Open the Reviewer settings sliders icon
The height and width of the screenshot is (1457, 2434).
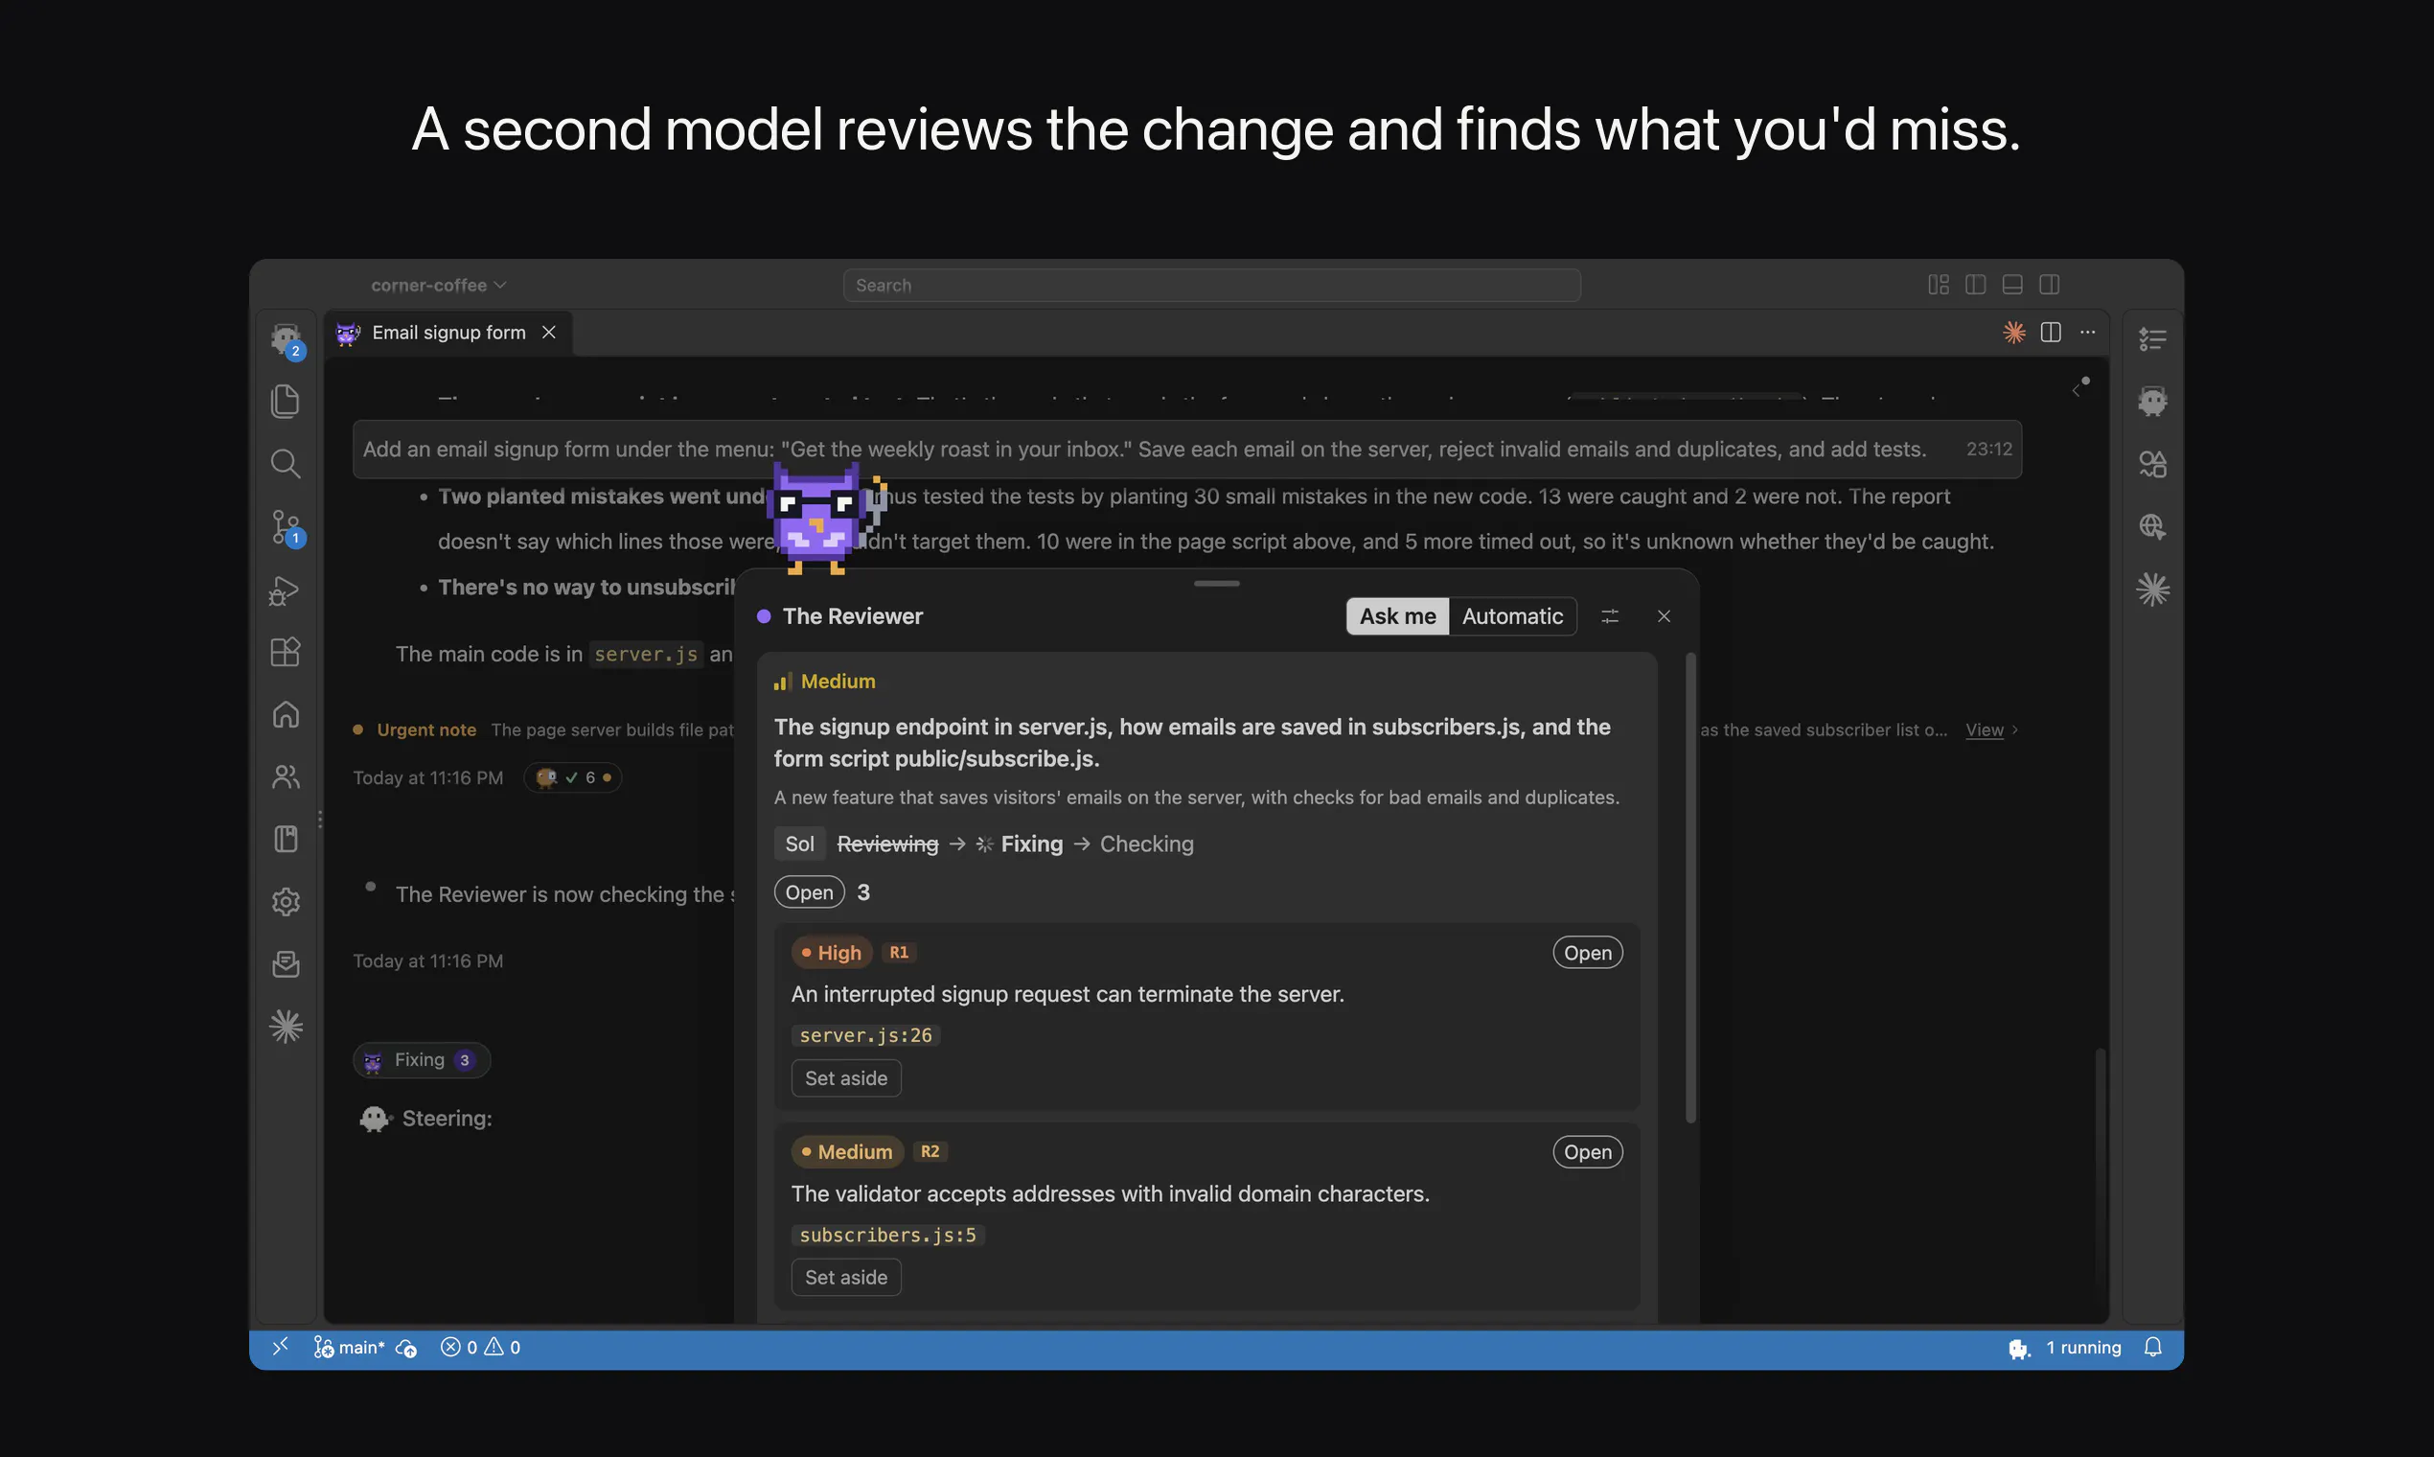click(x=1610, y=615)
